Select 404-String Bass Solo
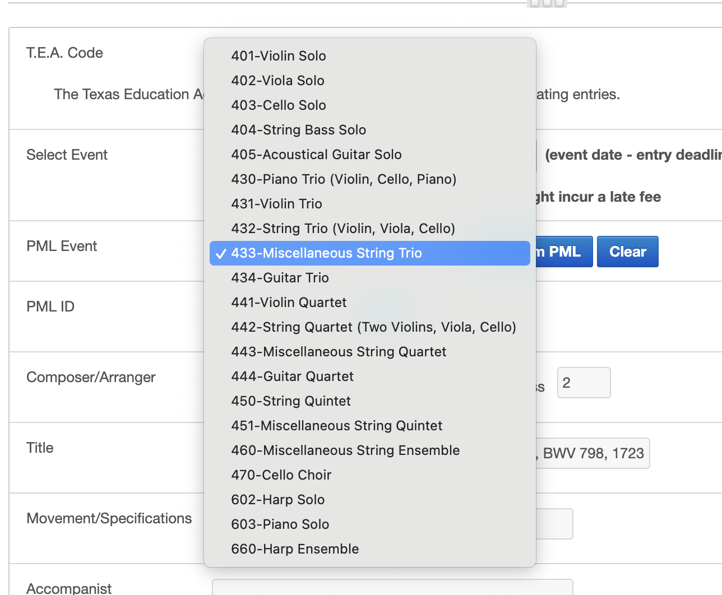Screen dimensions: 722x595 298,130
